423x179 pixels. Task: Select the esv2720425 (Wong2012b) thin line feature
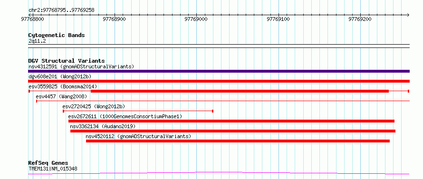(x=138, y=111)
